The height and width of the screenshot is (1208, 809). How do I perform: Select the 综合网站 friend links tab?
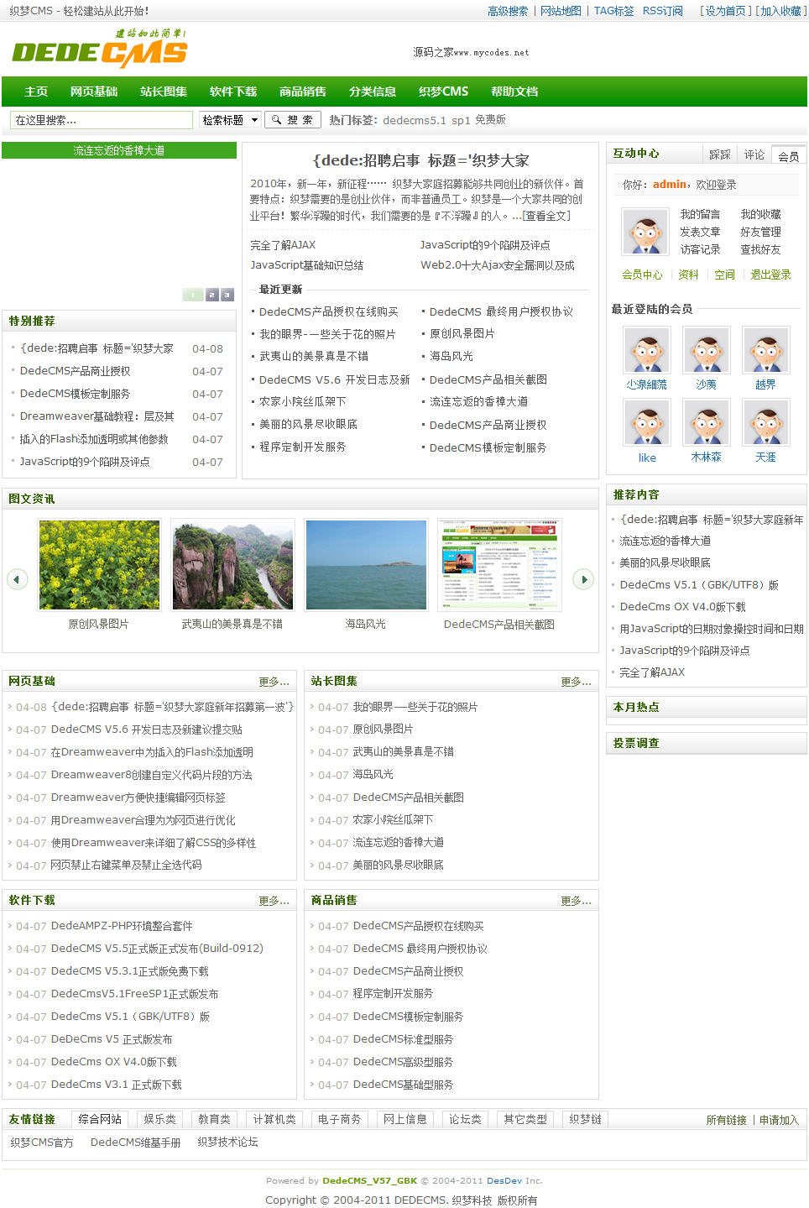pyautogui.click(x=100, y=1119)
